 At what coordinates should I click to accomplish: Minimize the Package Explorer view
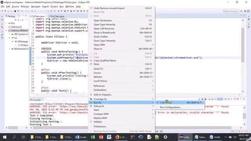click(x=23, y=16)
